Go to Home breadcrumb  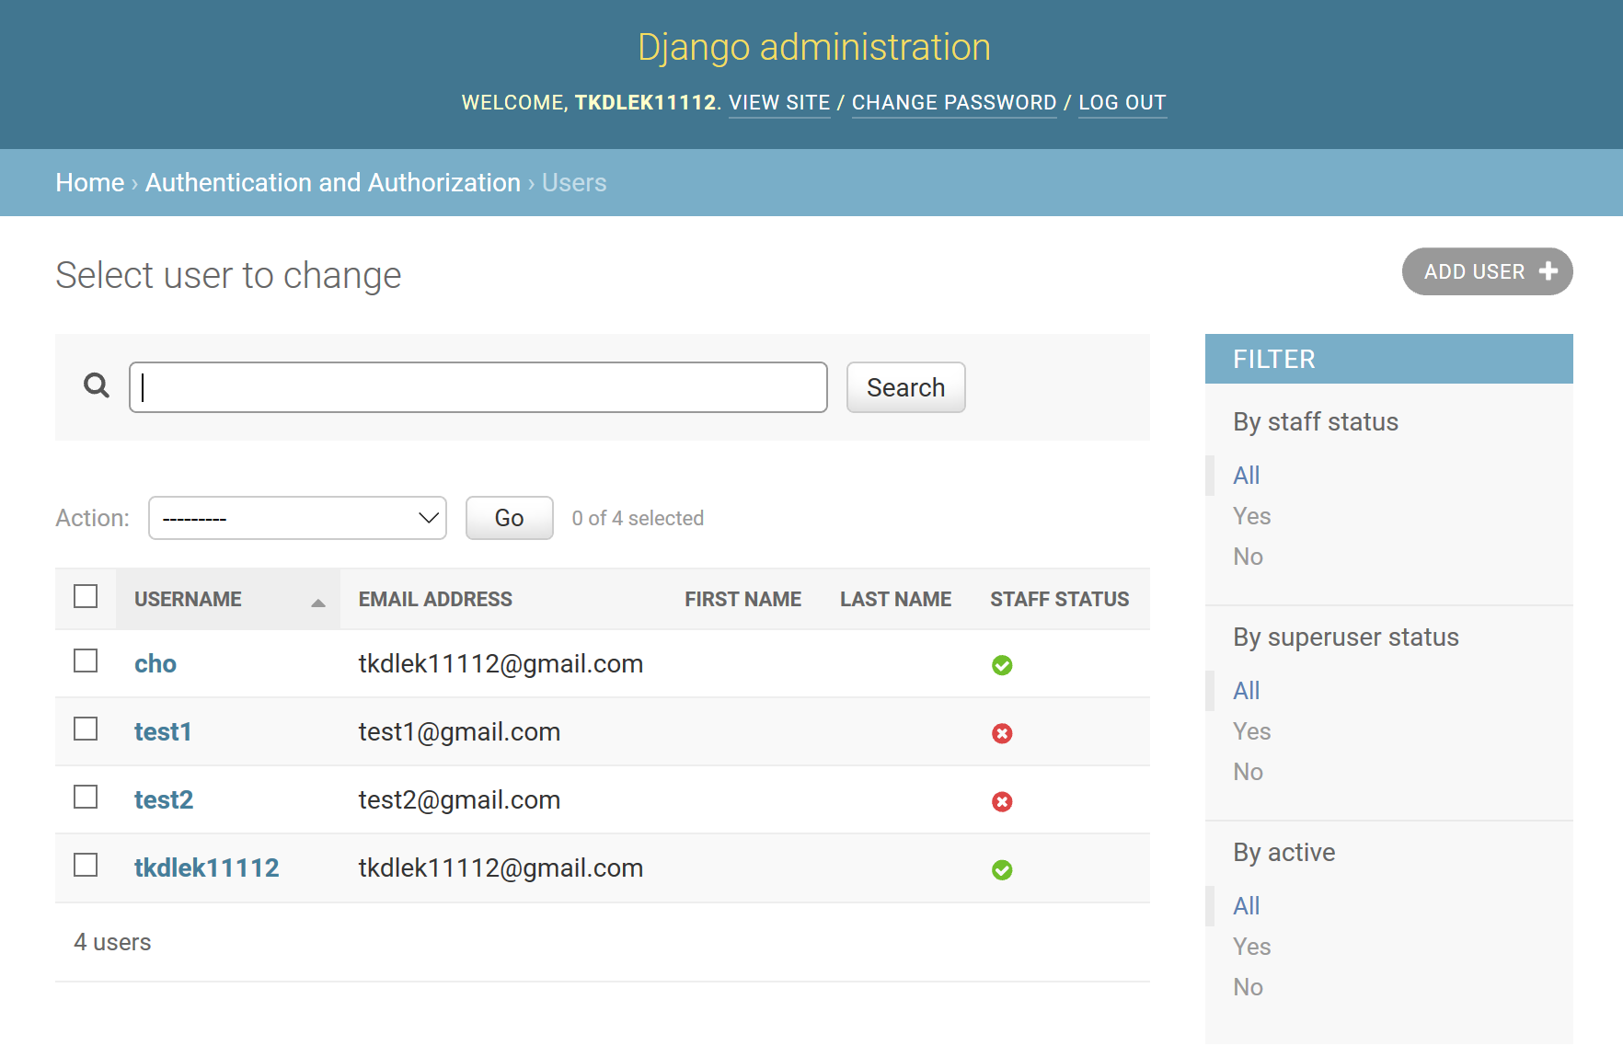(90, 182)
